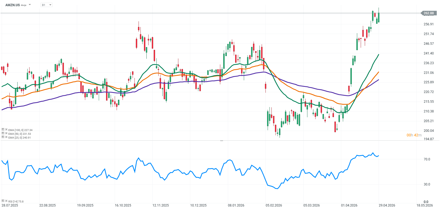The width and height of the screenshot is (440, 210).
Task: Click the 00h 42m candle countdown timer
Action: pos(414,135)
